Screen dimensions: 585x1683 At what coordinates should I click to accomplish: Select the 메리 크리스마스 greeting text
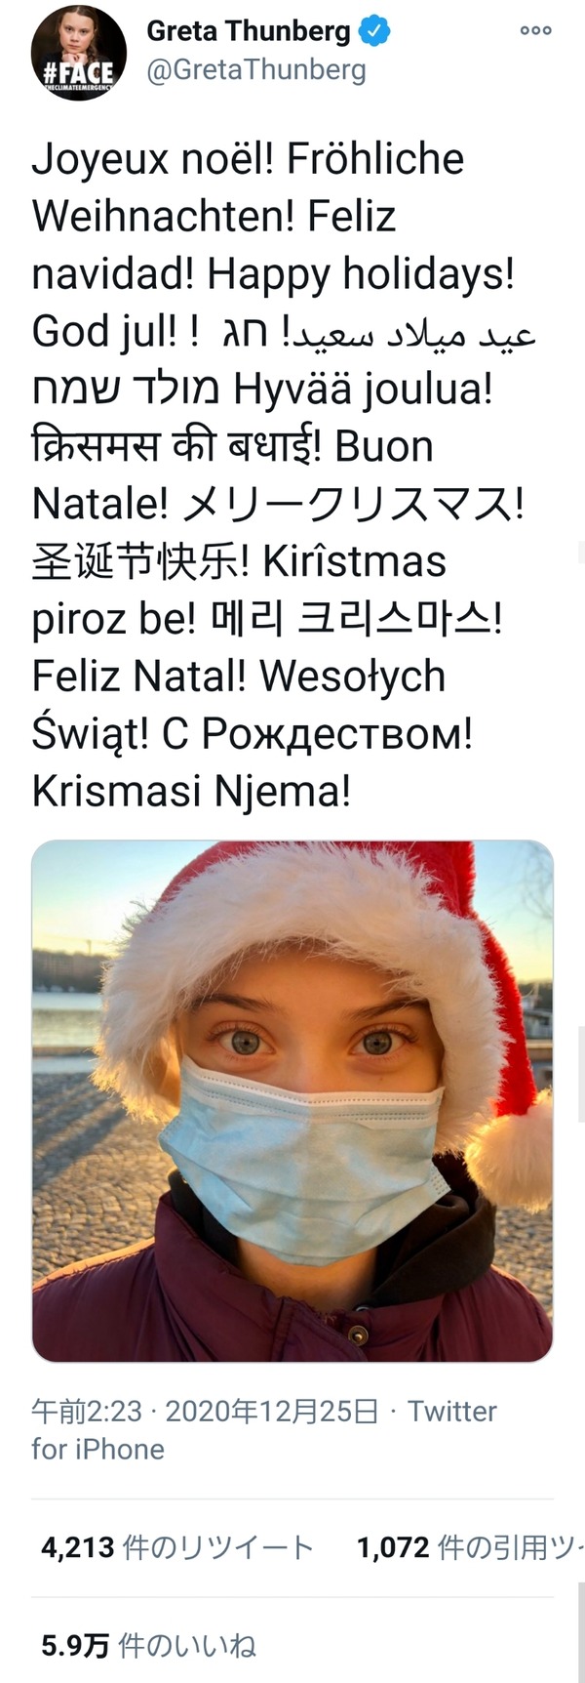click(x=356, y=619)
